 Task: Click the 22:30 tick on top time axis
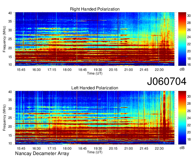[159, 70]
